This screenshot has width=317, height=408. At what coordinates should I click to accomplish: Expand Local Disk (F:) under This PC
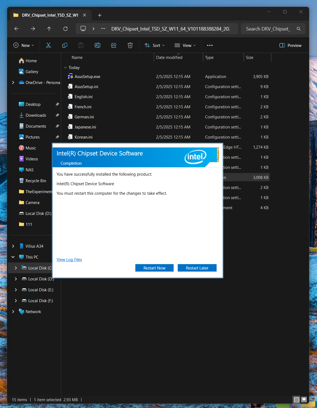click(x=16, y=301)
